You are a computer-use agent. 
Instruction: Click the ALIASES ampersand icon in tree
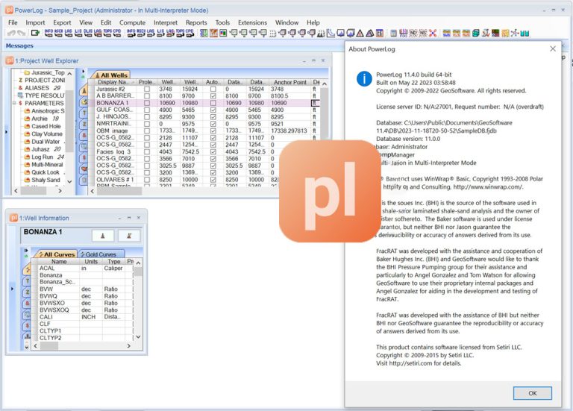(20, 88)
